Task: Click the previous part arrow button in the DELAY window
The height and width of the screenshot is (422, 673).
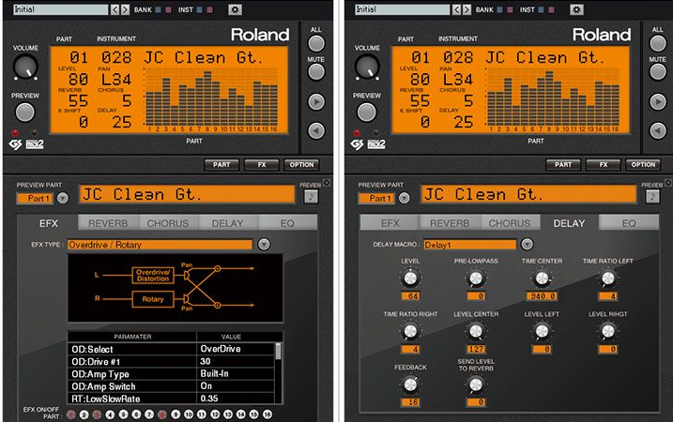Action: click(x=658, y=130)
